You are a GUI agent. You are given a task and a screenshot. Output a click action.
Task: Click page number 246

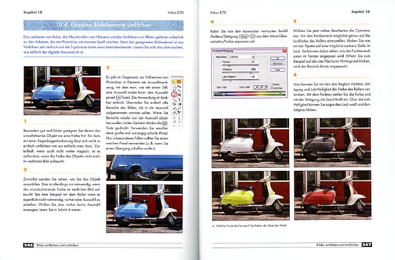point(28,245)
